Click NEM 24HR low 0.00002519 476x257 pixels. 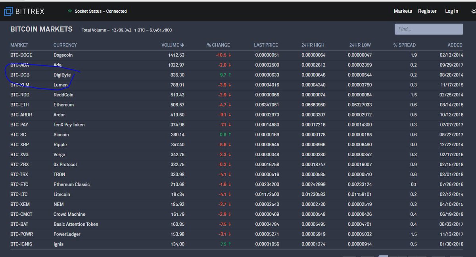(x=360, y=204)
